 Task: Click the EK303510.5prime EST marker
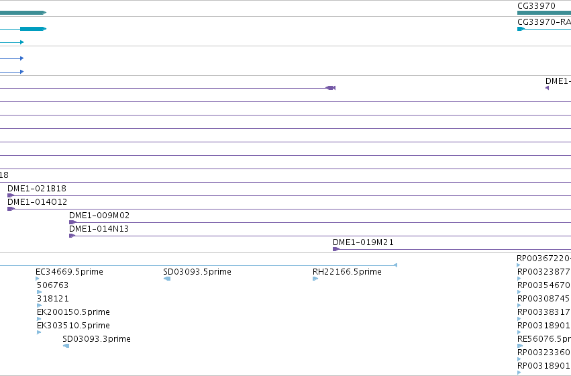(39, 332)
